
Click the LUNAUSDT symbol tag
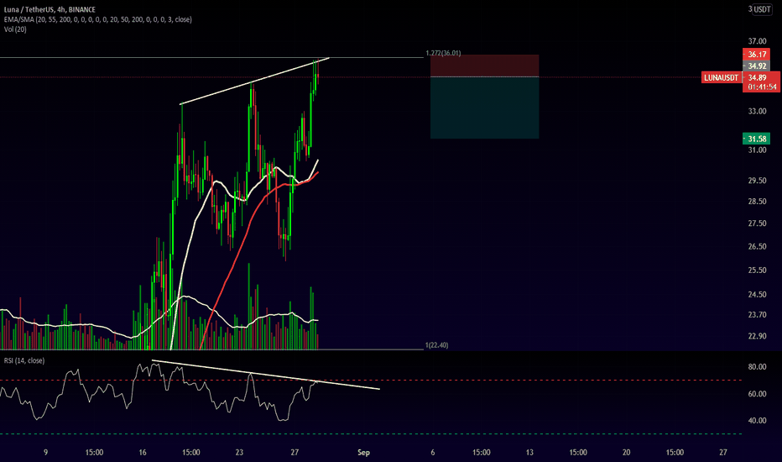click(721, 77)
